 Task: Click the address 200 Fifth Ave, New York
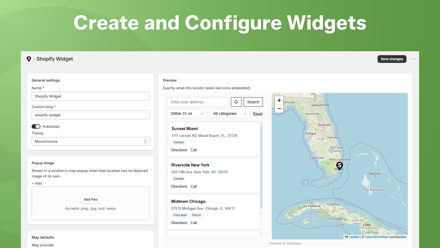tap(199, 172)
